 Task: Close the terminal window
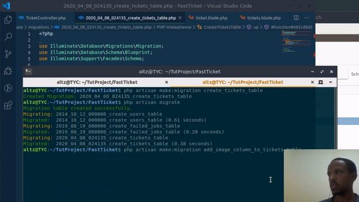332,72
